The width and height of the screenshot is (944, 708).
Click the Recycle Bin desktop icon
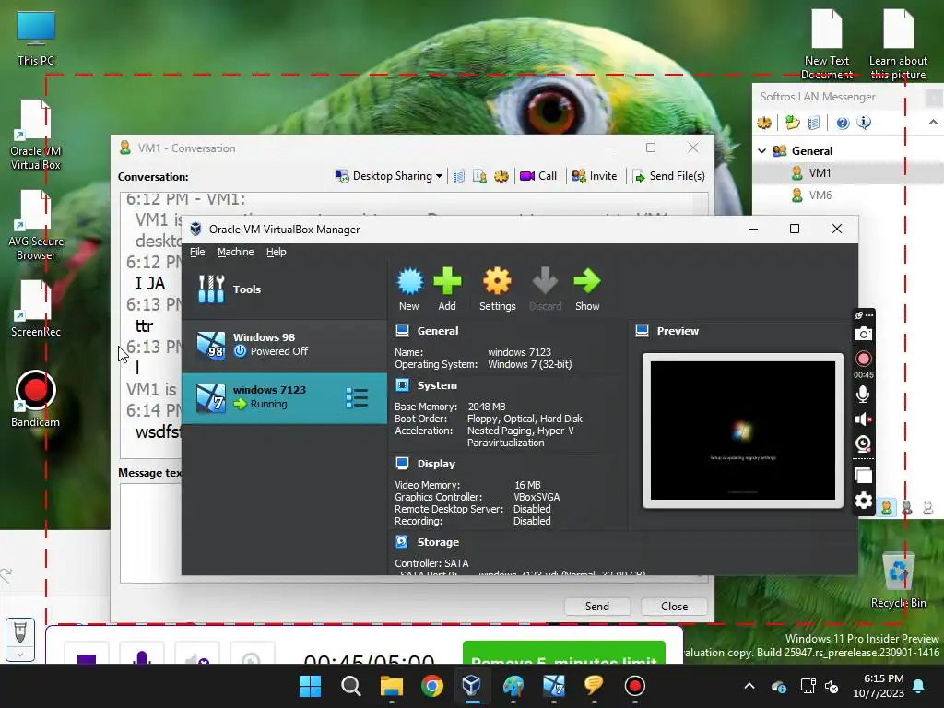tap(898, 581)
